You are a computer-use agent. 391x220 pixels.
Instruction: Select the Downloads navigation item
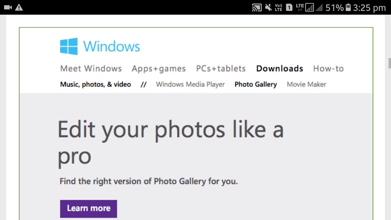280,68
